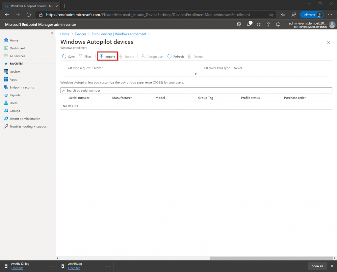Click the Export toolbar button
The width and height of the screenshot is (337, 272).
click(126, 57)
